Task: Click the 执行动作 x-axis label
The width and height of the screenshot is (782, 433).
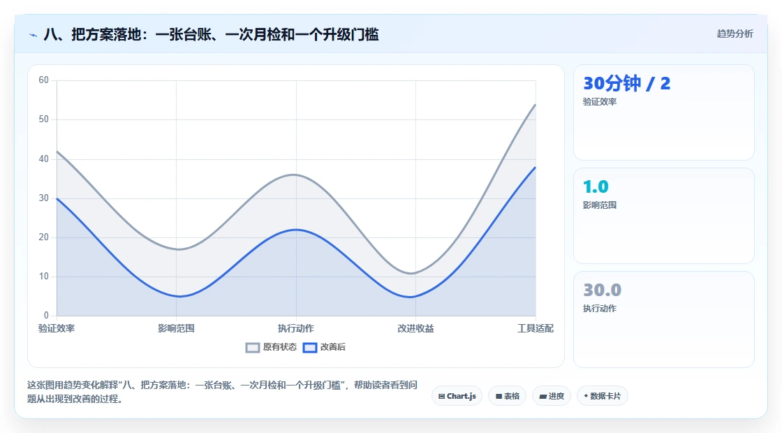Action: click(x=296, y=328)
